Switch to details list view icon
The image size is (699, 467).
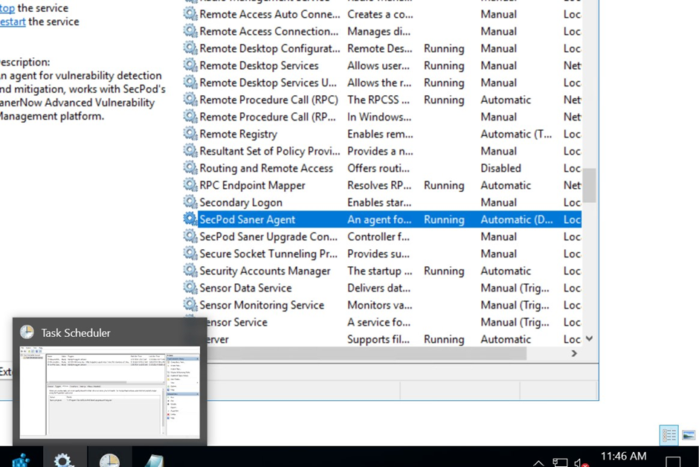[x=669, y=435]
